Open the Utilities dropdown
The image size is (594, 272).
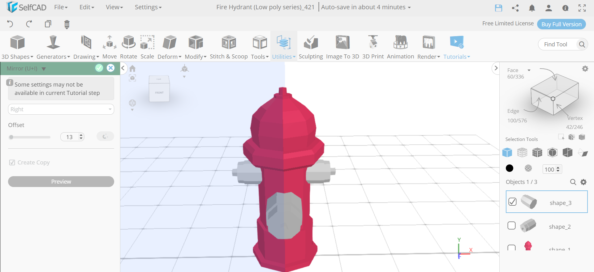[x=284, y=47]
